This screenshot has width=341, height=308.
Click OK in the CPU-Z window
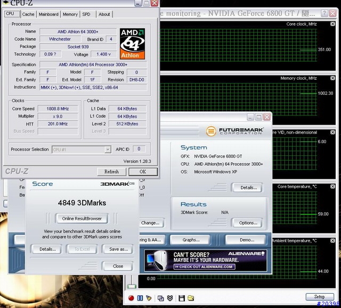point(143,172)
